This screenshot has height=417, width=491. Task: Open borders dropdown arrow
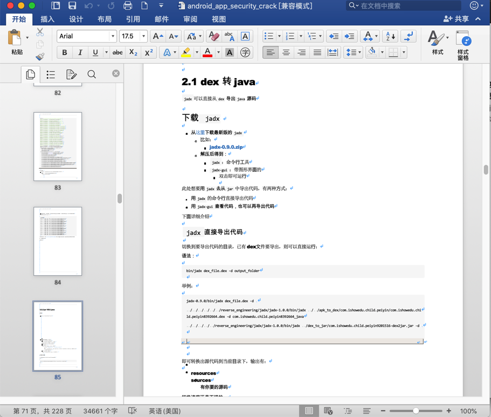click(x=404, y=52)
